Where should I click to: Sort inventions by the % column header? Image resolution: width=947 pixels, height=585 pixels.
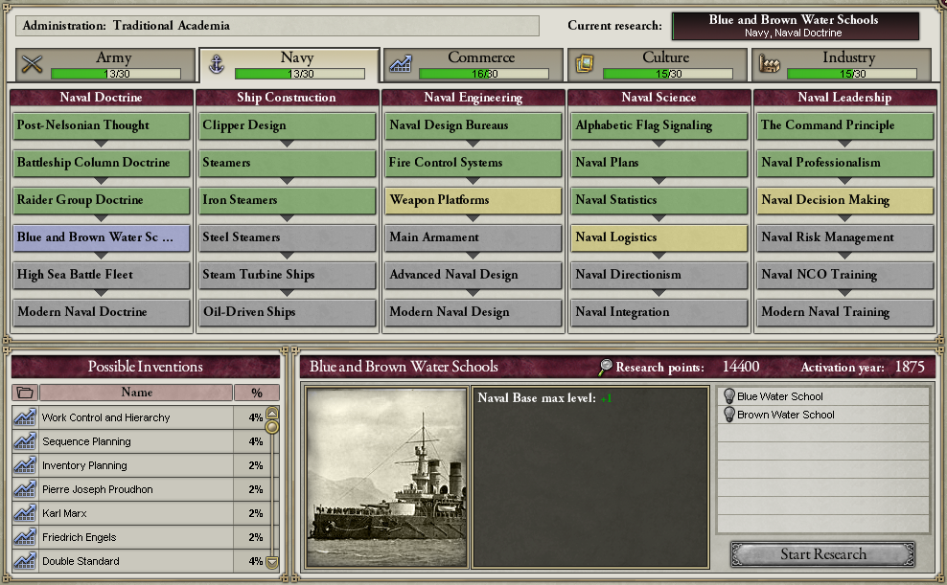point(257,393)
